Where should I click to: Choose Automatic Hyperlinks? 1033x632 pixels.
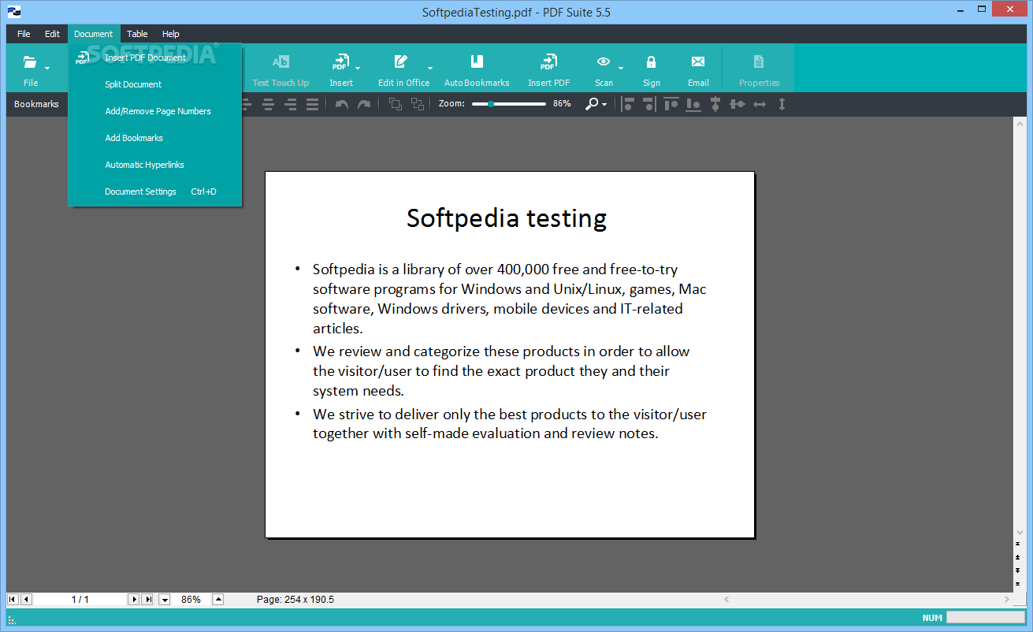[154, 165]
